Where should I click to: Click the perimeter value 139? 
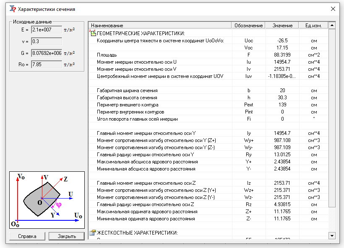coord(282,105)
